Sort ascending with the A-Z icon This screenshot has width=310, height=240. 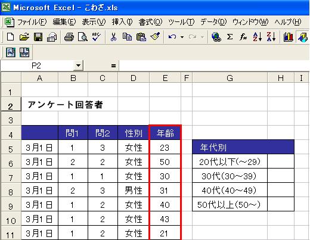(x=257, y=37)
